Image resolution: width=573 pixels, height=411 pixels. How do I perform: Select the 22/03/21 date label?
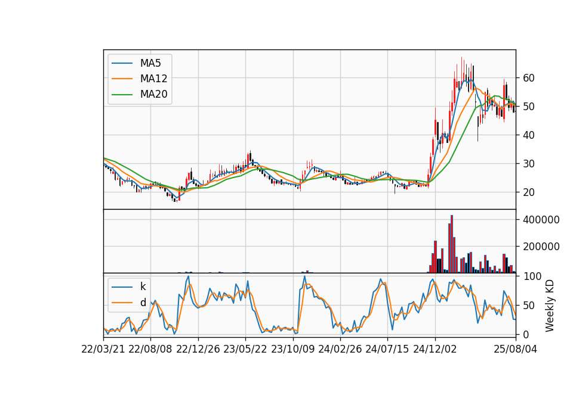[103, 349]
